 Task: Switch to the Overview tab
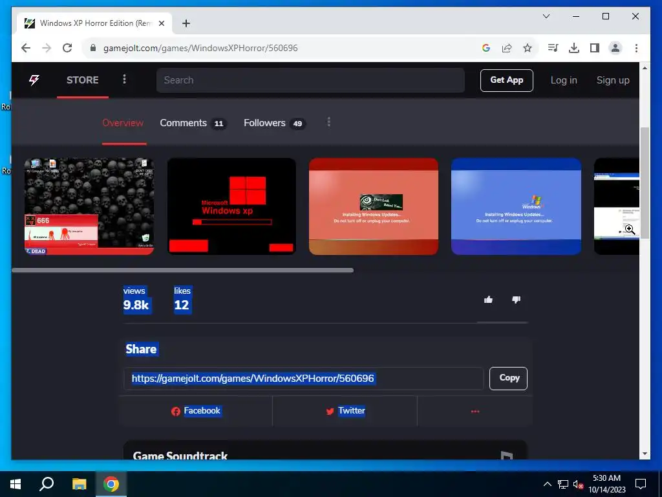[123, 123]
